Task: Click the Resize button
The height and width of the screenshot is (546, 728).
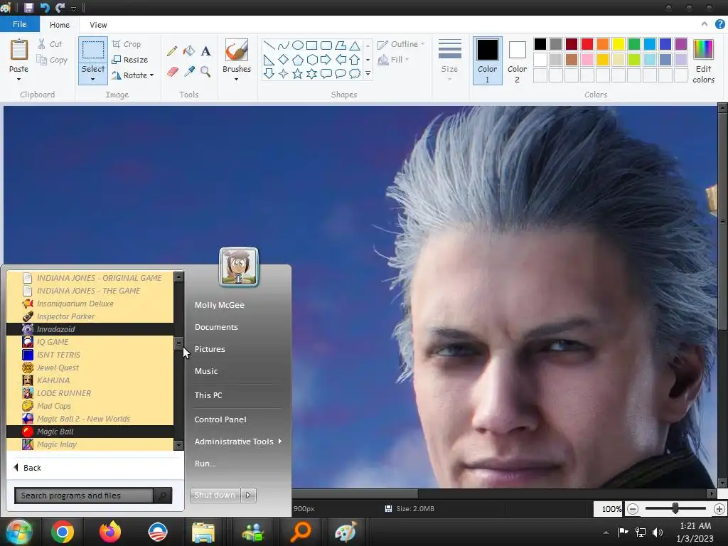Action: click(x=129, y=60)
